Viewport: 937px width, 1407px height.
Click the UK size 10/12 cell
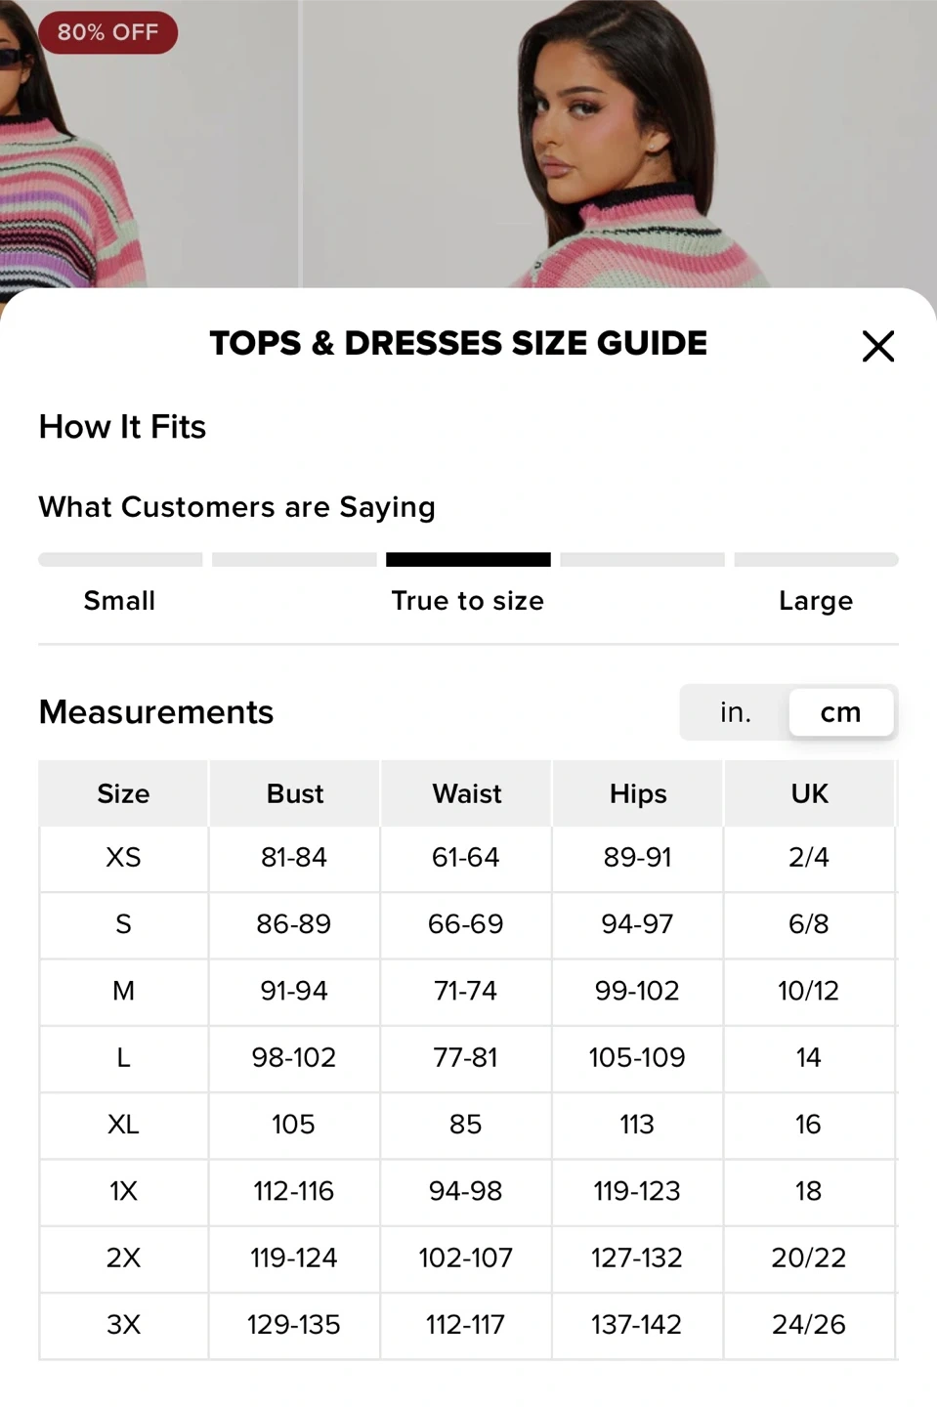pos(808,991)
